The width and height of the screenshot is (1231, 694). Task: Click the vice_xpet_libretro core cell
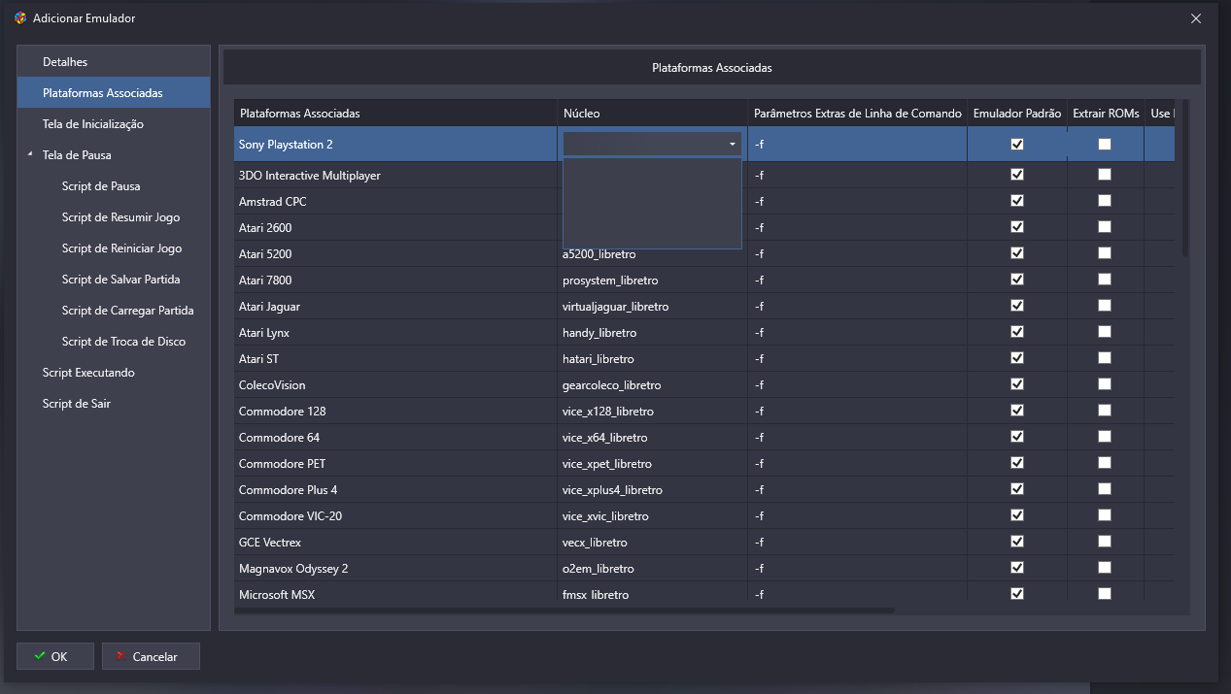pos(652,463)
